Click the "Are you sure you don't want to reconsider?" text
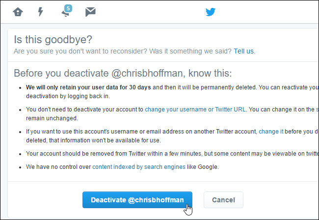Viewport: 319px width, 220px height. coord(80,51)
